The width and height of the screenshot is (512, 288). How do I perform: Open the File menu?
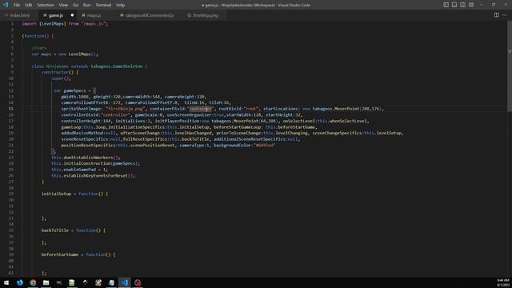click(x=17, y=5)
